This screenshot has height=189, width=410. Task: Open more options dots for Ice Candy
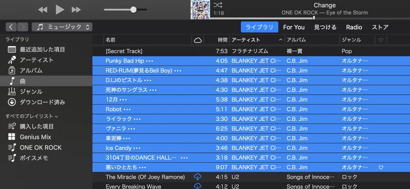(x=137, y=148)
